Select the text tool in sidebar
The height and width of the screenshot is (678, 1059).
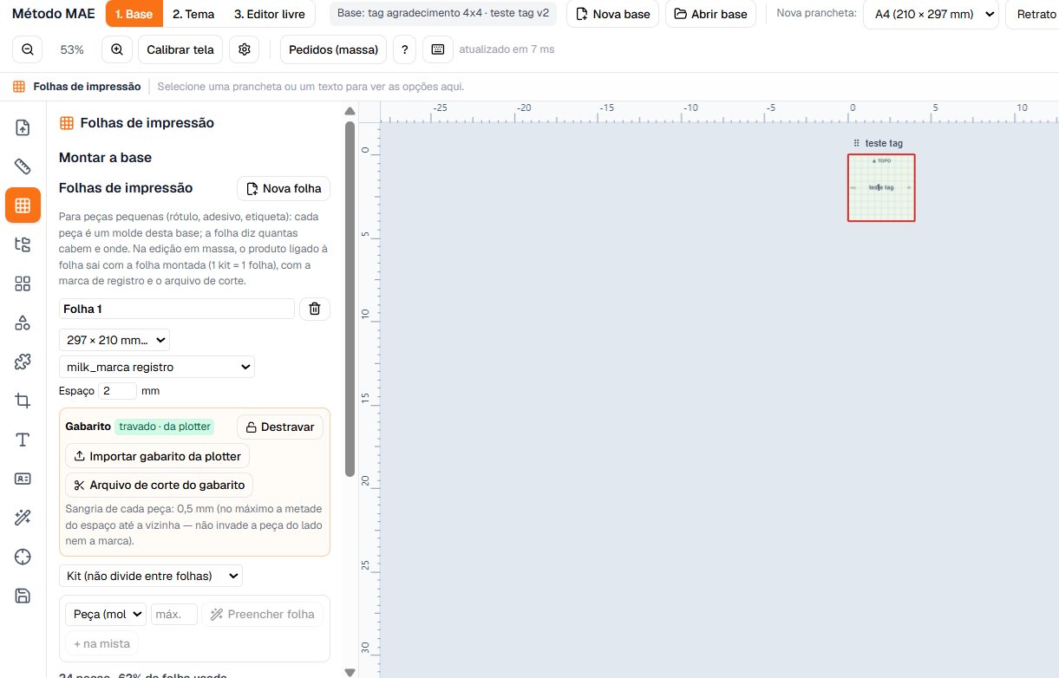coord(23,440)
